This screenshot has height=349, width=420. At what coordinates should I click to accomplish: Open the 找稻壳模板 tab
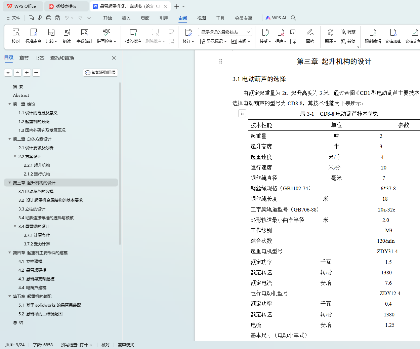(66, 6)
